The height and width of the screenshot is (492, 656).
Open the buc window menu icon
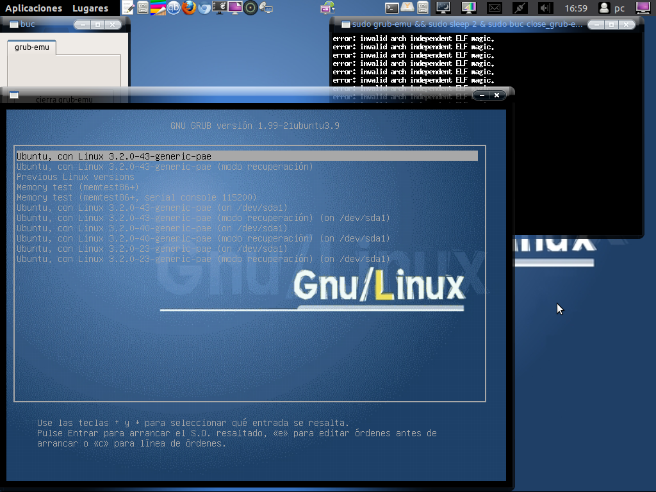click(14, 24)
